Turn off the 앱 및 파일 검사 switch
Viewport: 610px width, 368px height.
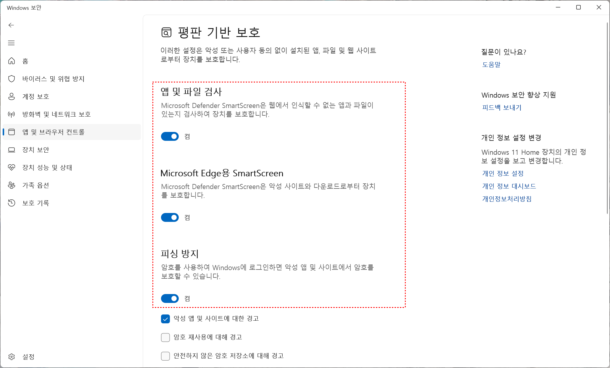[x=170, y=136]
